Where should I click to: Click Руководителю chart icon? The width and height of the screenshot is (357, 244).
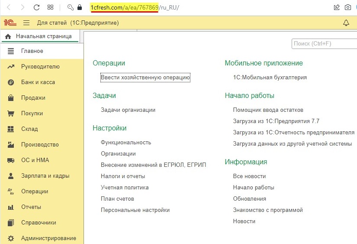tap(11, 67)
